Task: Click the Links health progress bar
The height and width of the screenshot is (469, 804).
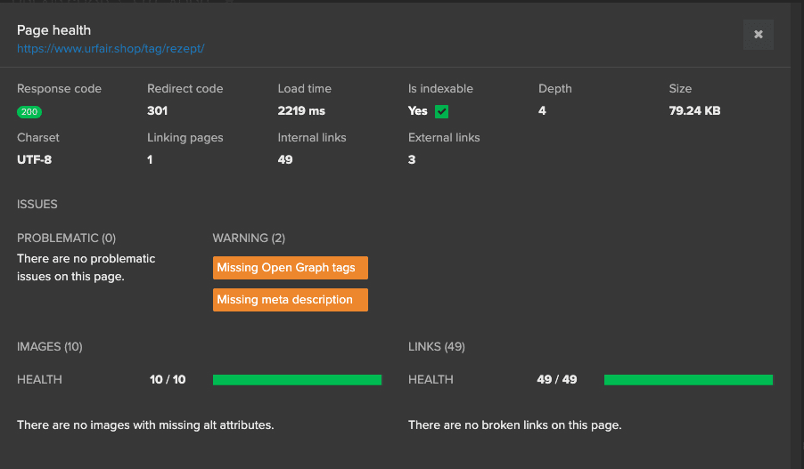Action: (x=688, y=380)
